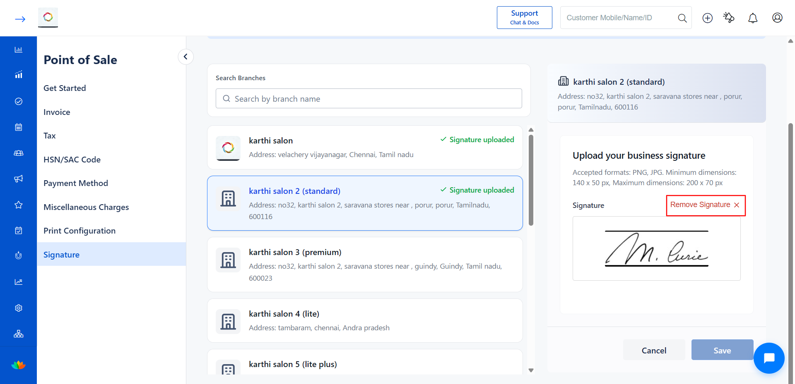This screenshot has height=384, width=795.
Task: Open Payment Method menu item
Action: point(76,183)
